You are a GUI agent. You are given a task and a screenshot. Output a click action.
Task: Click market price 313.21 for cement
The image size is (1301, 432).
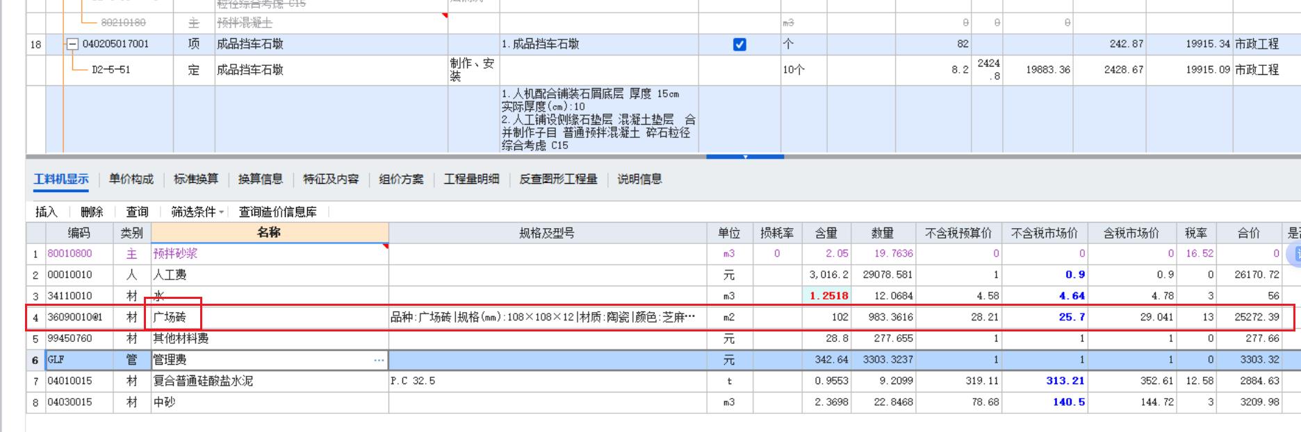pyautogui.click(x=1045, y=381)
